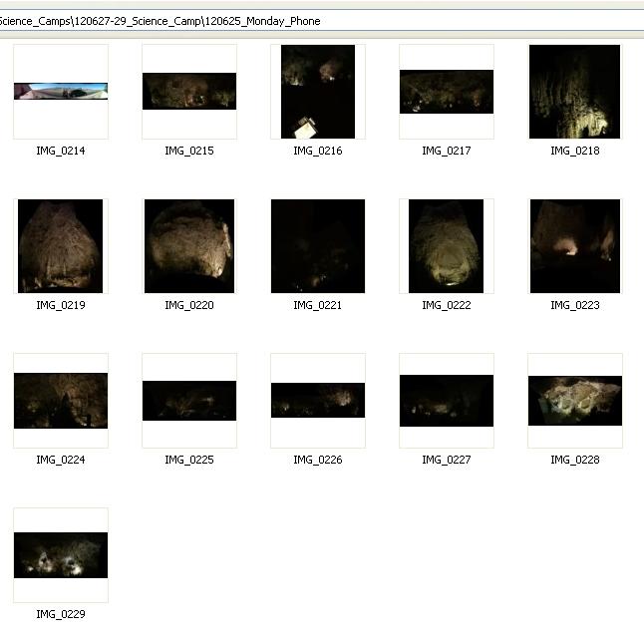The height and width of the screenshot is (641, 644).
Task: Click the address bar path field
Action: pyautogui.click(x=322, y=21)
